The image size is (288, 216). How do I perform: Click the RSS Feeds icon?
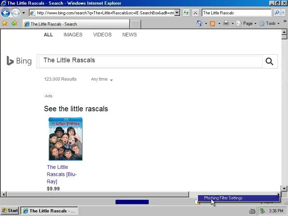coord(212,24)
